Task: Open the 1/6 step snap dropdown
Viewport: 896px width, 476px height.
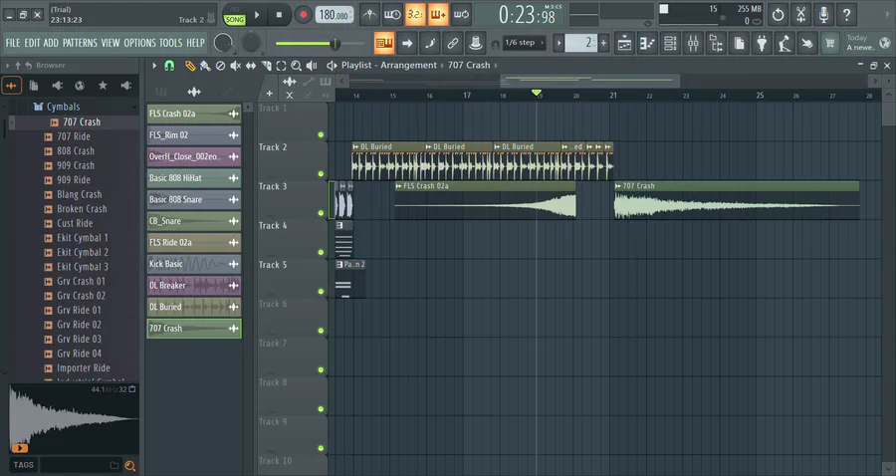Action: point(524,43)
